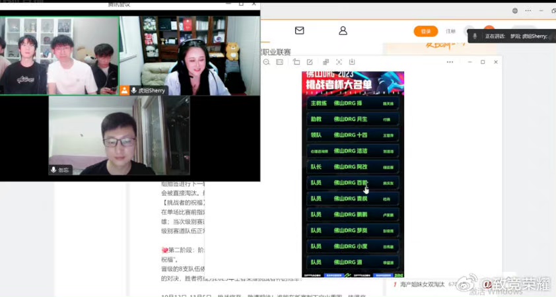Select the 虎妞Sherry video tile
The height and width of the screenshot is (297, 556).
[x=190, y=55]
